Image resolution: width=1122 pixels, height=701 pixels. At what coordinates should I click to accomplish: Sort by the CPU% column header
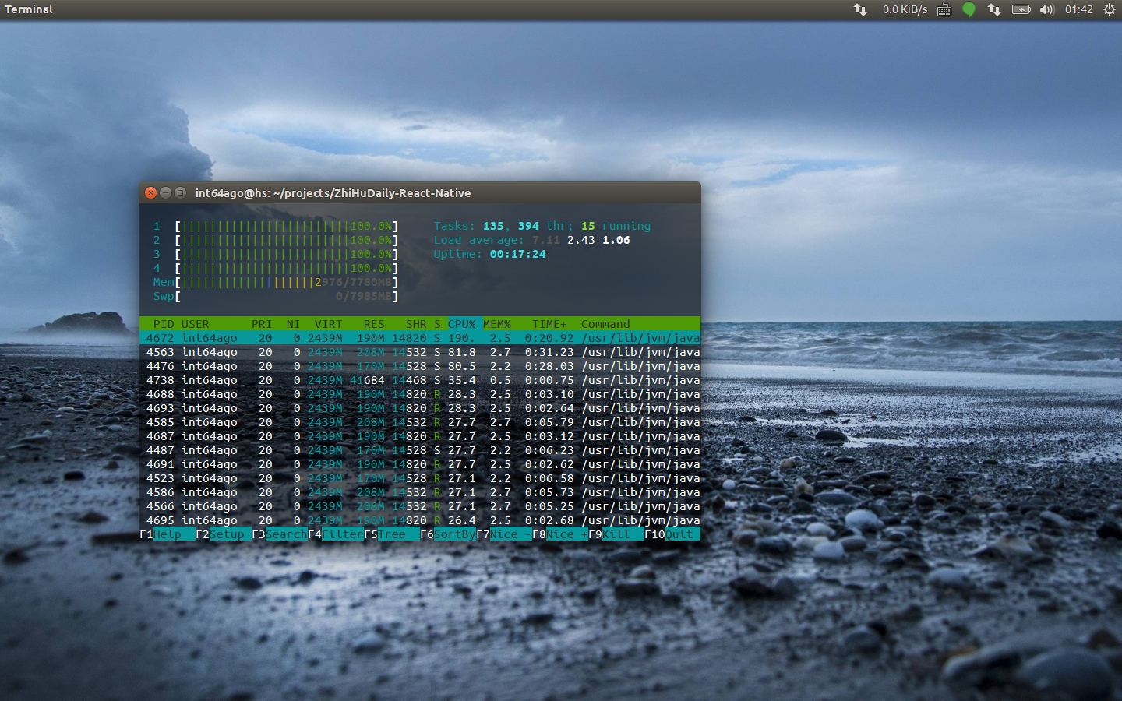[461, 324]
